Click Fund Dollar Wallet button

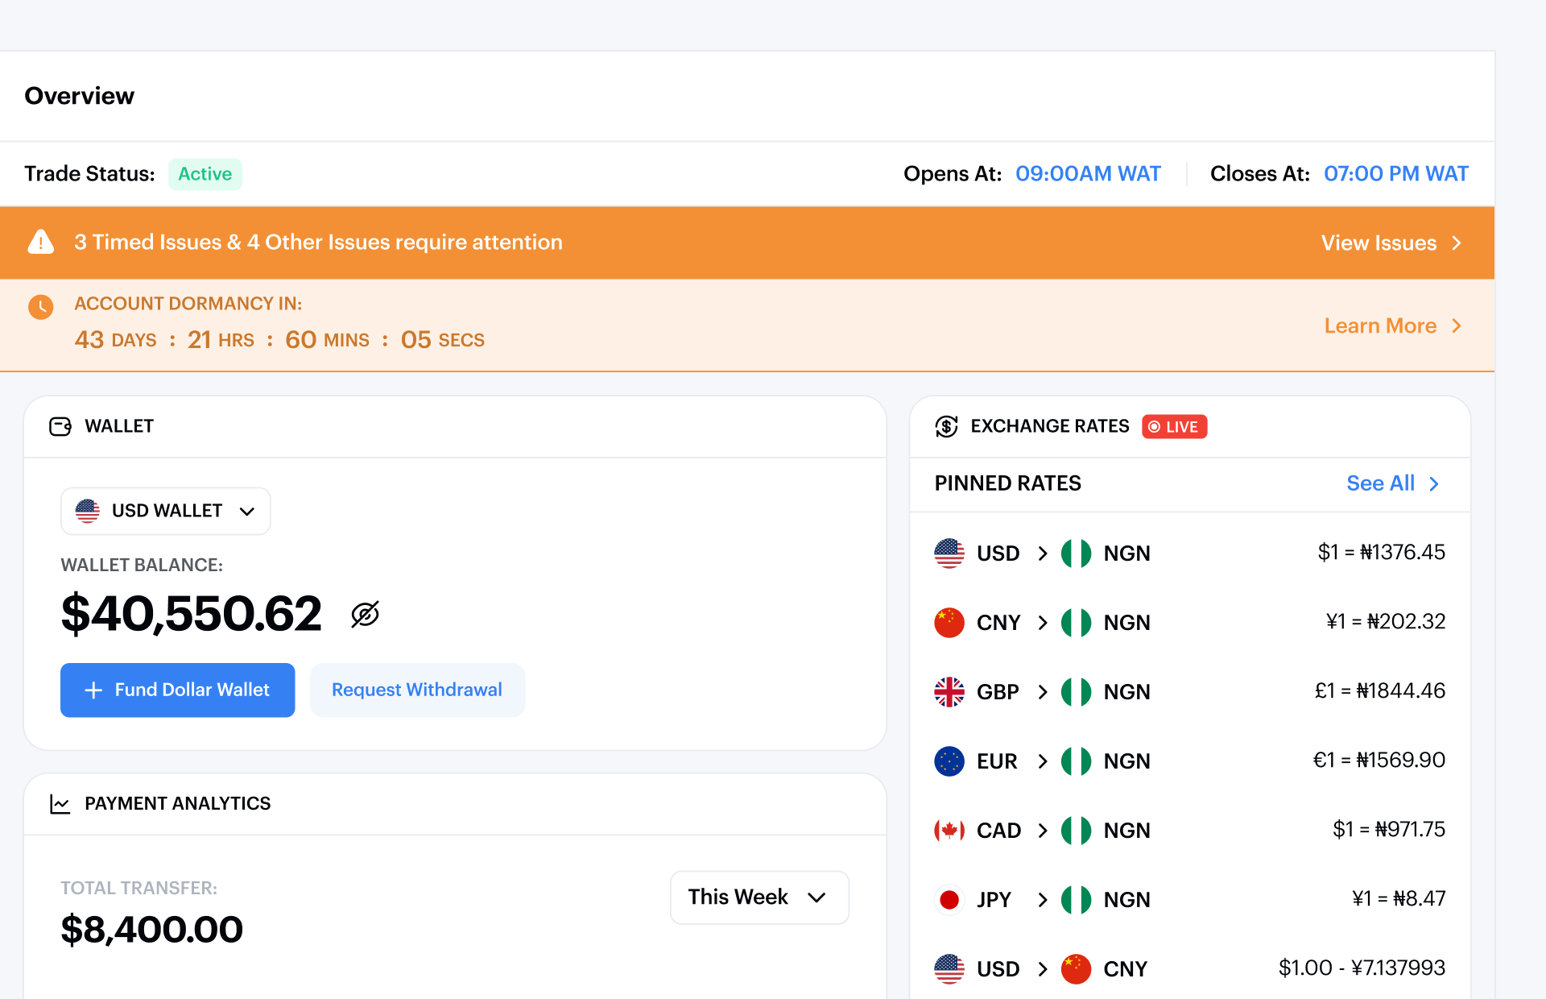coord(177,690)
